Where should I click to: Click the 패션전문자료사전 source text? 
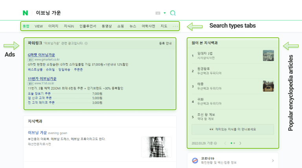point(39,144)
